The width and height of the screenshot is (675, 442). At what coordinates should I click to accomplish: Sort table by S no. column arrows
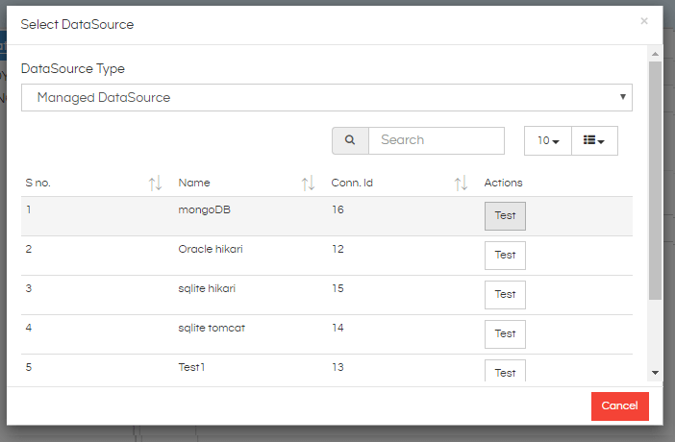tap(155, 184)
